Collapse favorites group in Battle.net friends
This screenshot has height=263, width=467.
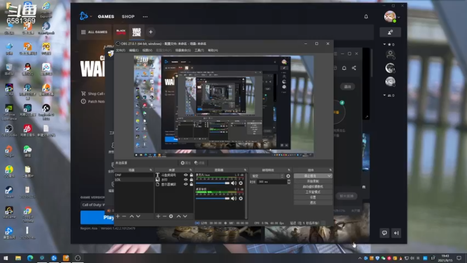pyautogui.click(x=385, y=44)
